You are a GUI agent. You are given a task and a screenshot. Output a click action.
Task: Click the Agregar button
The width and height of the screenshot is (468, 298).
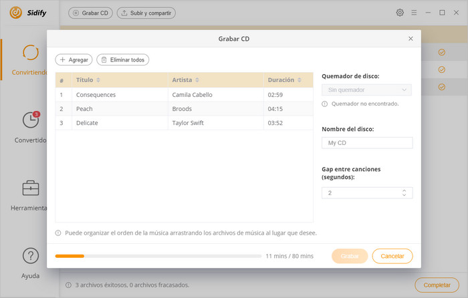[x=74, y=59]
